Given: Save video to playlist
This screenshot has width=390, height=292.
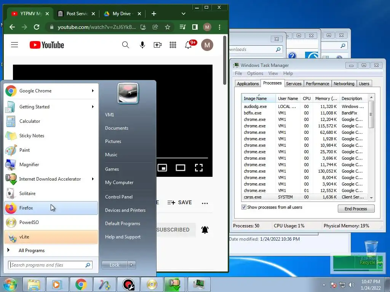Looking at the screenshot, I should pos(179,202).
